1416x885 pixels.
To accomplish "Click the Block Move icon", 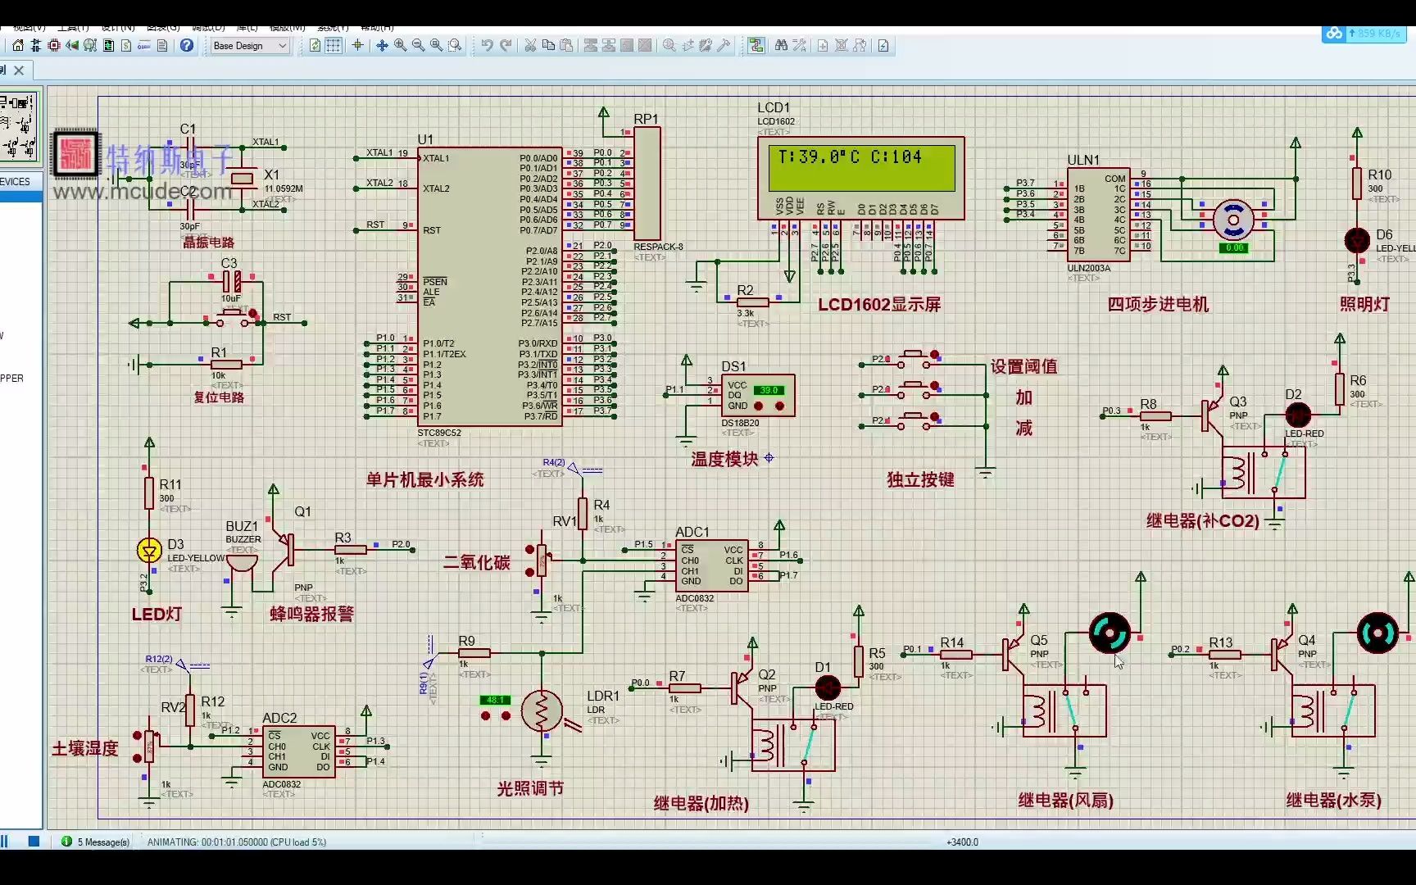I will [609, 46].
